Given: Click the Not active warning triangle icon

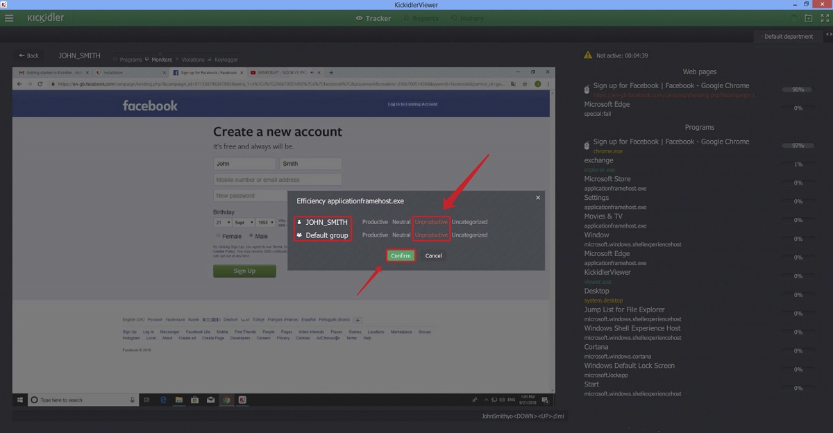Looking at the screenshot, I should [x=588, y=55].
